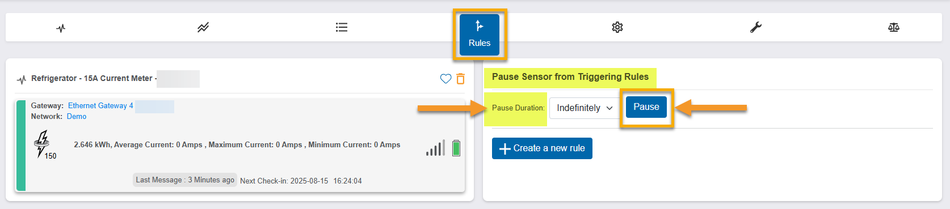Open the list view tab icon
The height and width of the screenshot is (209, 950).
pos(342,27)
